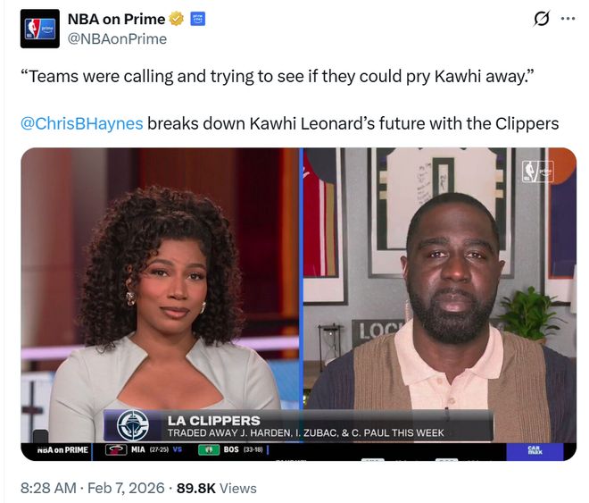Screen dimensions: 589x503
Task: Click the Prime Video affiliate badge
Action: [197, 19]
